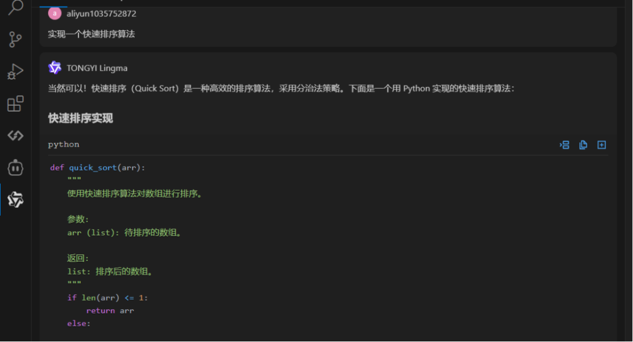Click the python language label of code block
This screenshot has height=342, width=633.
tap(63, 144)
